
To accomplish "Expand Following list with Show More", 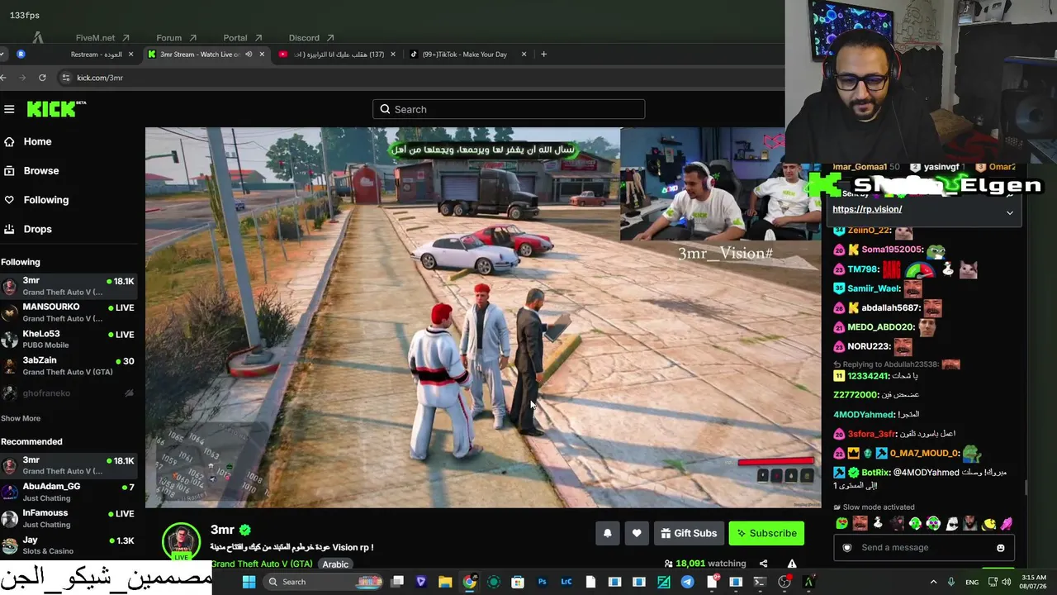I will (x=21, y=418).
